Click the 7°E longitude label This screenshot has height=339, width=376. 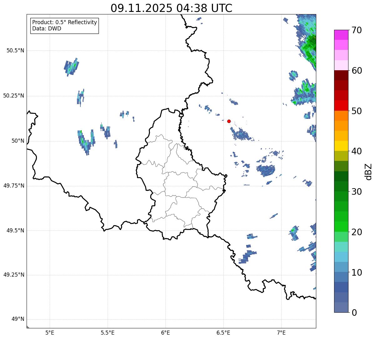point(282,333)
